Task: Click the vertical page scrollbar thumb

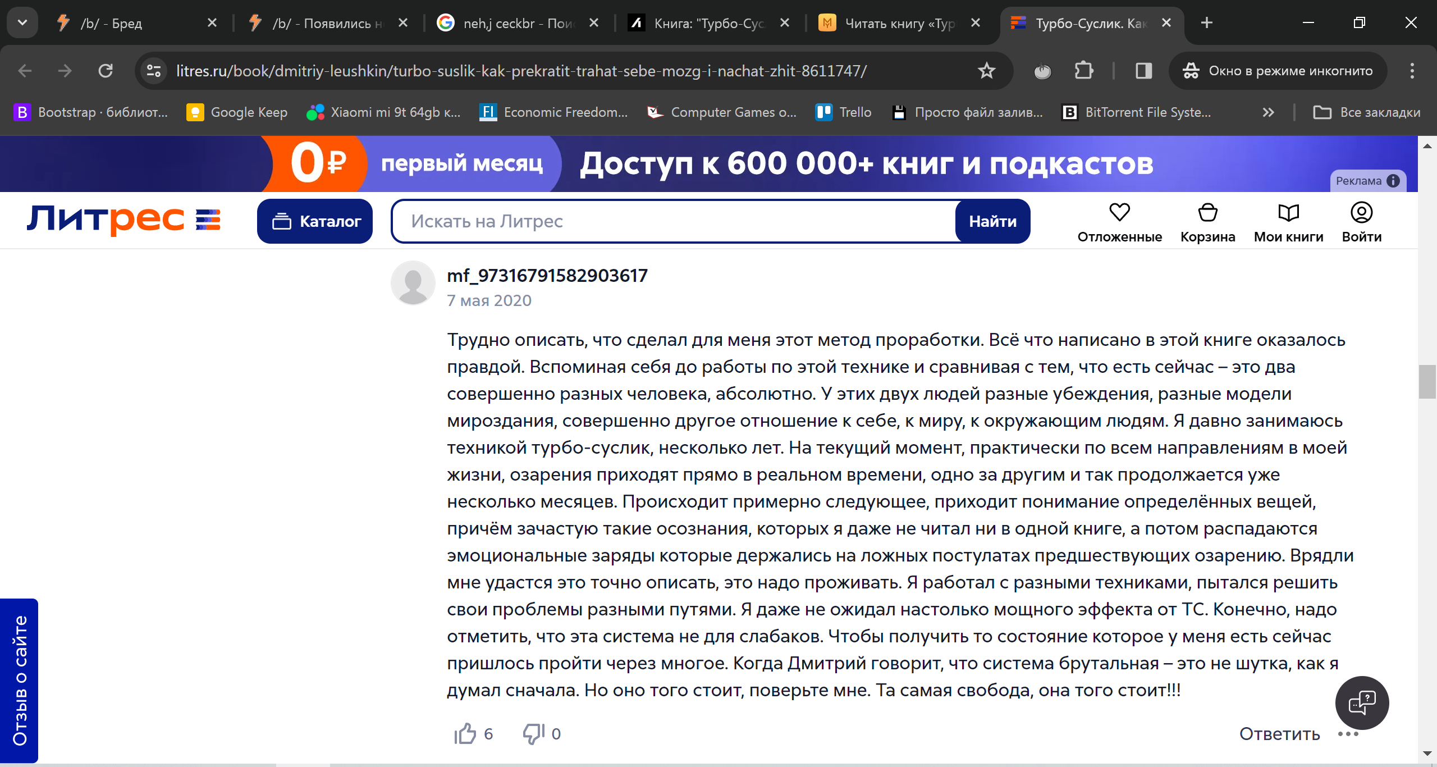Action: click(x=1427, y=382)
